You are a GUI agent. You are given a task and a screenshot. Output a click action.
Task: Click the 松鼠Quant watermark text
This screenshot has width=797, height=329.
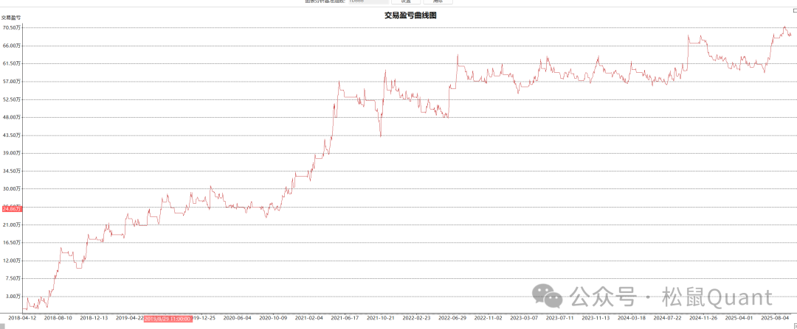(716, 297)
